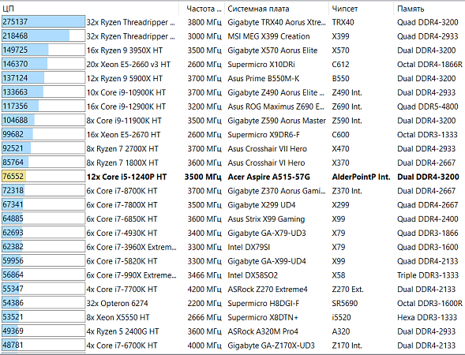Image resolution: width=465 pixels, height=355 pixels.
Task: Click the 4x Ryzen 5 2400G HT entry
Action: coord(123,331)
